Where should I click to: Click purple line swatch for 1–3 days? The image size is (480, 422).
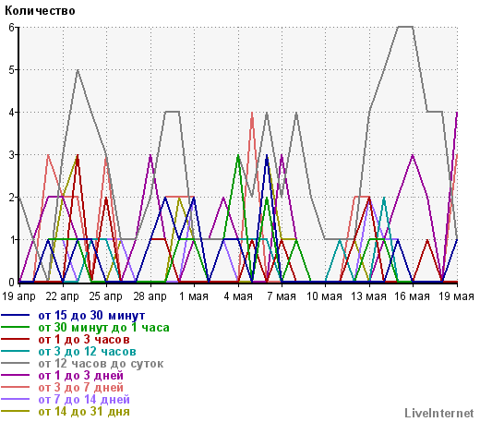pyautogui.click(x=15, y=375)
